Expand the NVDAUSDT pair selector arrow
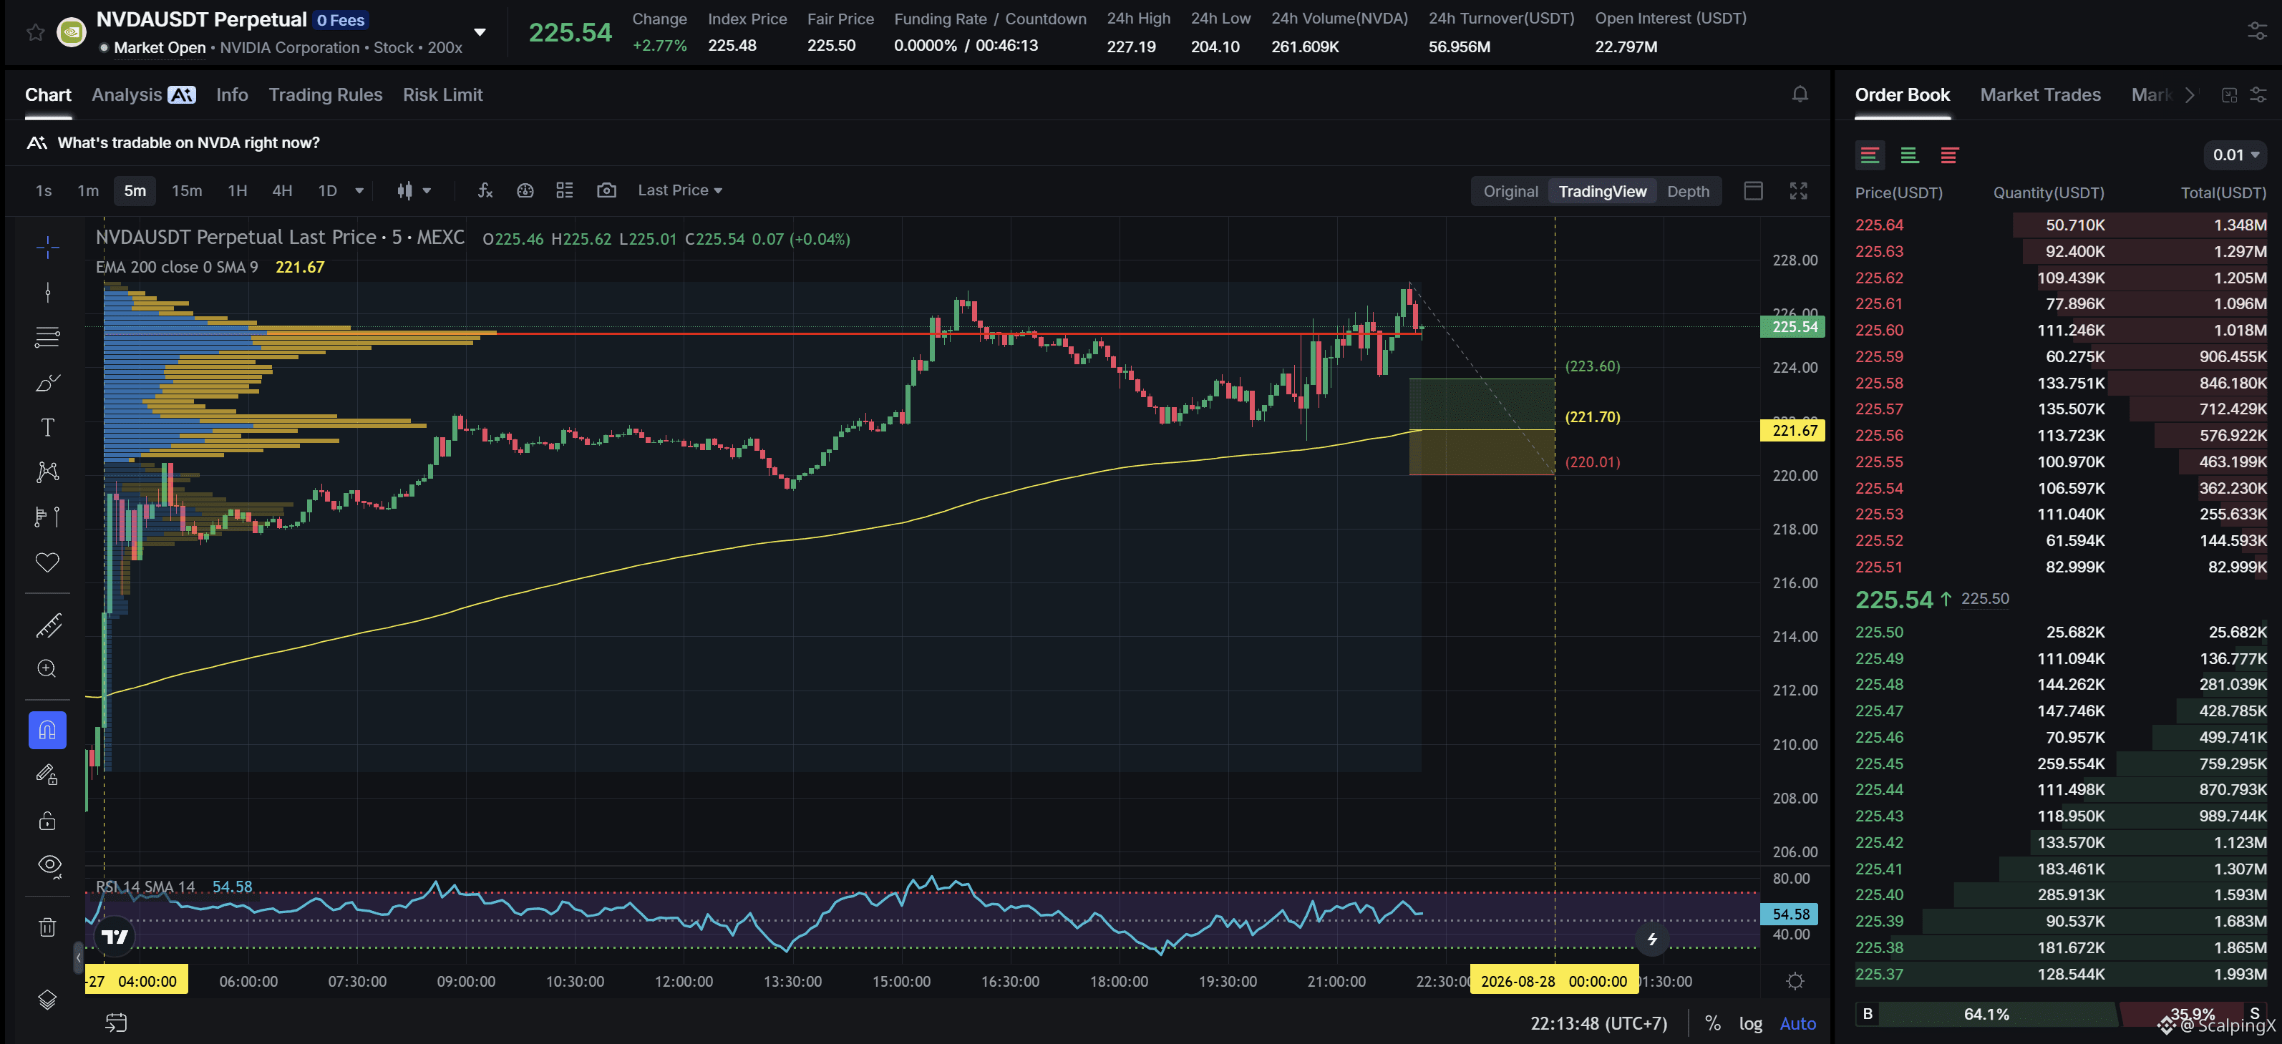The height and width of the screenshot is (1044, 2282). pos(480,33)
